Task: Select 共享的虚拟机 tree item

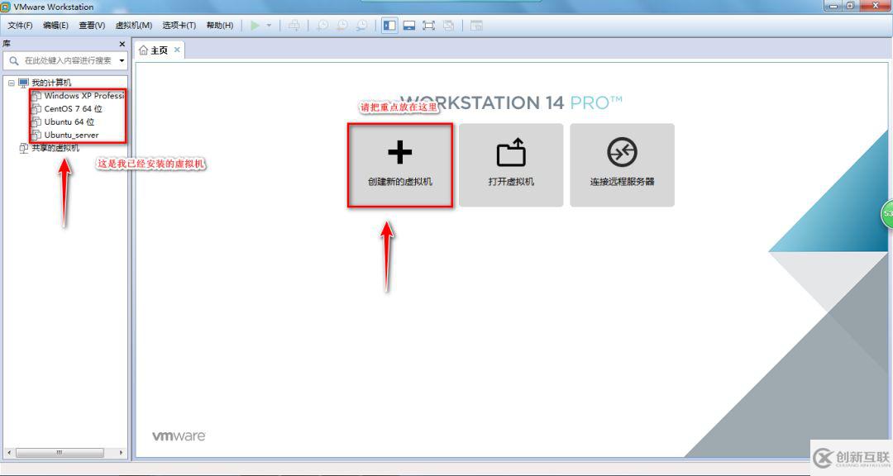Action: tap(55, 148)
